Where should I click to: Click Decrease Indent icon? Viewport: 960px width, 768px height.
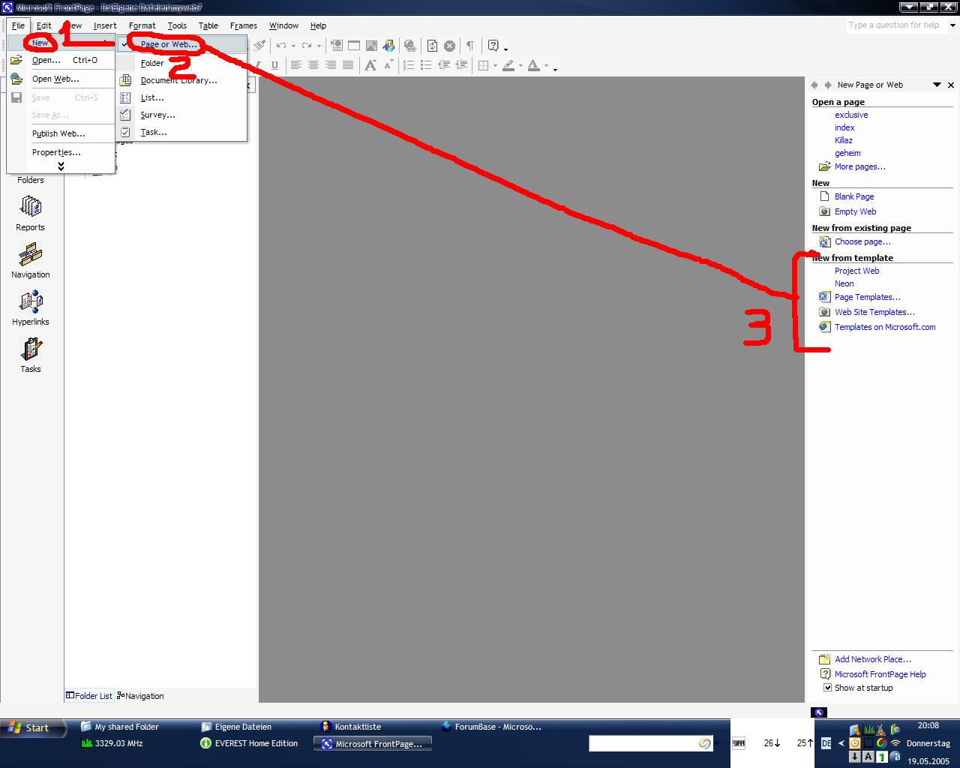(x=444, y=65)
